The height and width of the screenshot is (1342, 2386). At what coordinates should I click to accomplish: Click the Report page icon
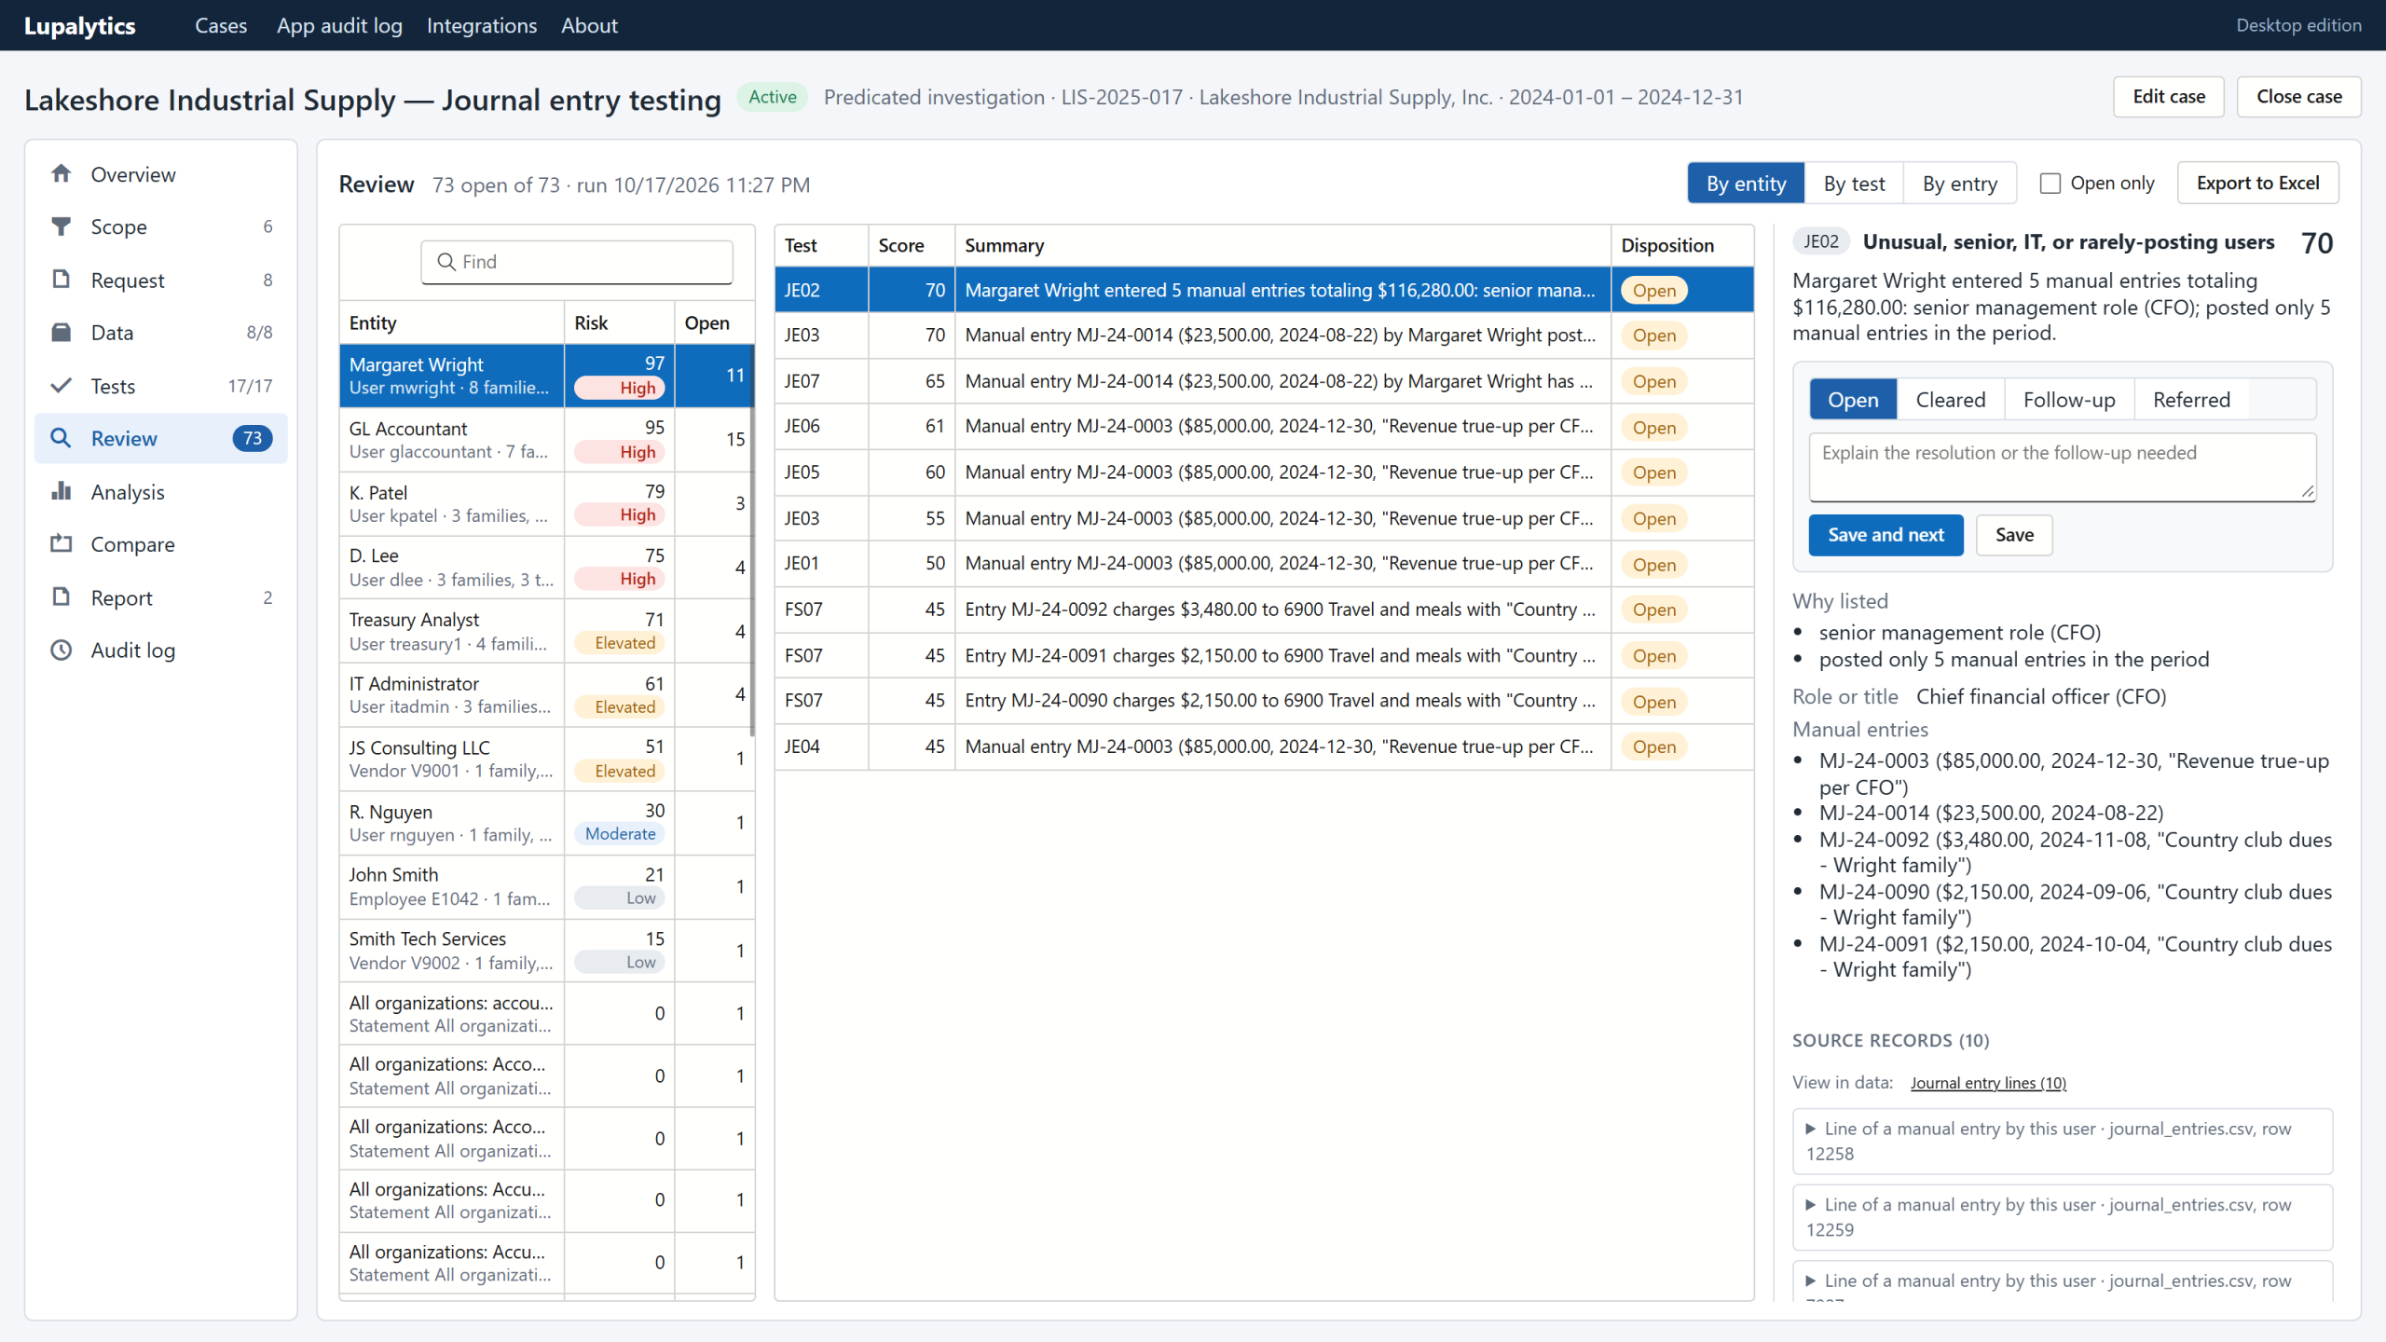(x=62, y=597)
